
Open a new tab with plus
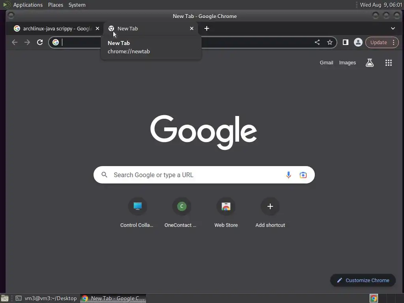pyautogui.click(x=207, y=28)
